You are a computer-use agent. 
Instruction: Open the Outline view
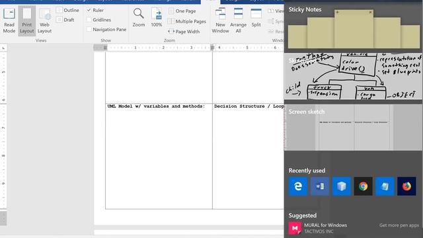pos(67,11)
